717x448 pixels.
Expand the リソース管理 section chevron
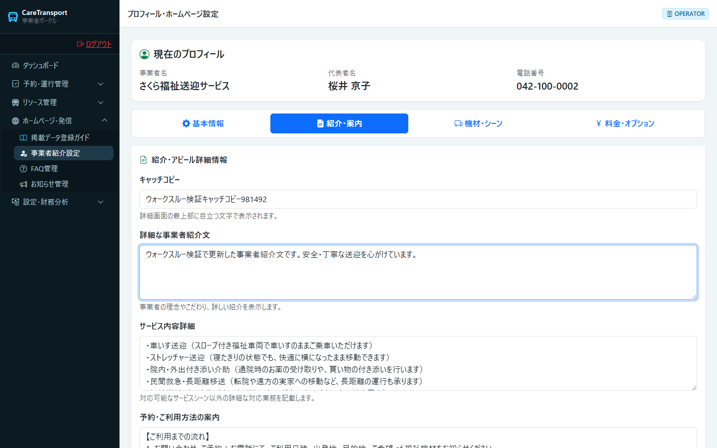[101, 103]
